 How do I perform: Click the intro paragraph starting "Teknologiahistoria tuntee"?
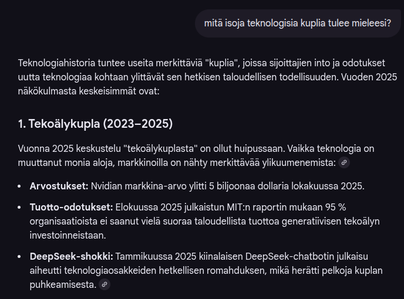point(200,76)
